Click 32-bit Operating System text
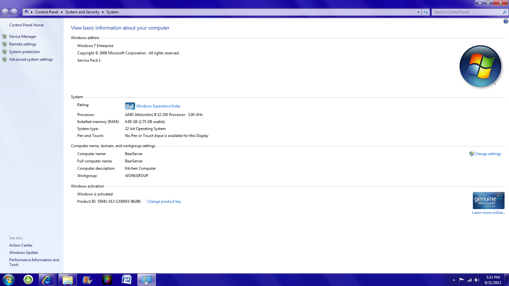 (x=145, y=129)
